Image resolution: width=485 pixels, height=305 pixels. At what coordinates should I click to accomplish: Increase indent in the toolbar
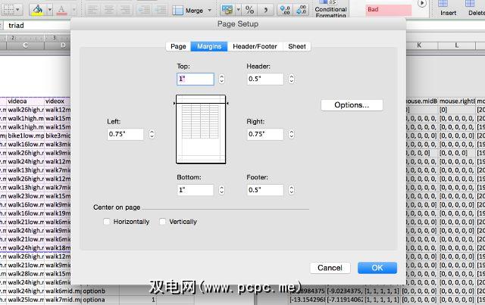point(160,10)
